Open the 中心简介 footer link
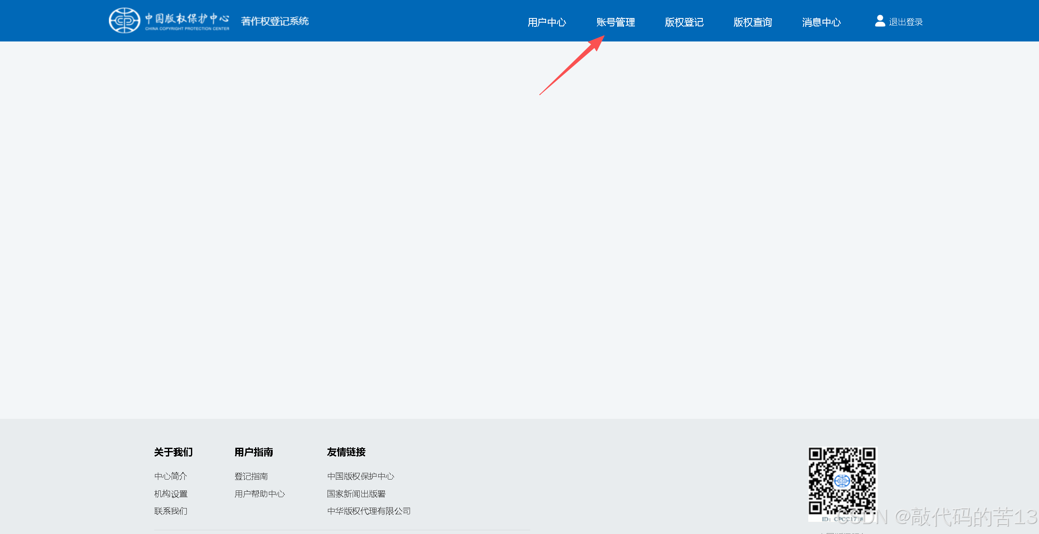 [x=170, y=476]
